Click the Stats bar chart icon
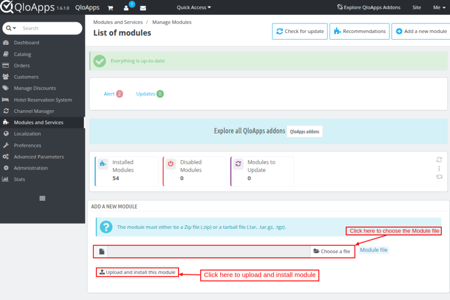The height and width of the screenshot is (300, 450). coord(5,179)
